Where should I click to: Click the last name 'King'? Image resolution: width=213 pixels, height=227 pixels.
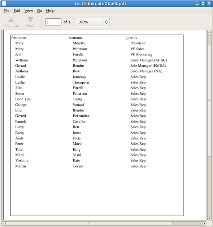click(77, 150)
